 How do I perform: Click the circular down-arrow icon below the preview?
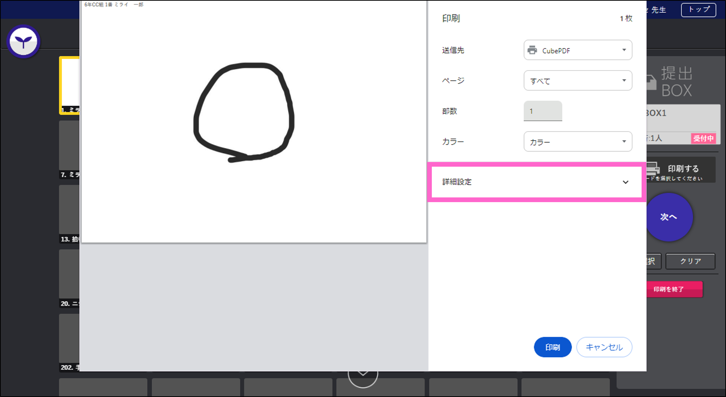click(363, 376)
